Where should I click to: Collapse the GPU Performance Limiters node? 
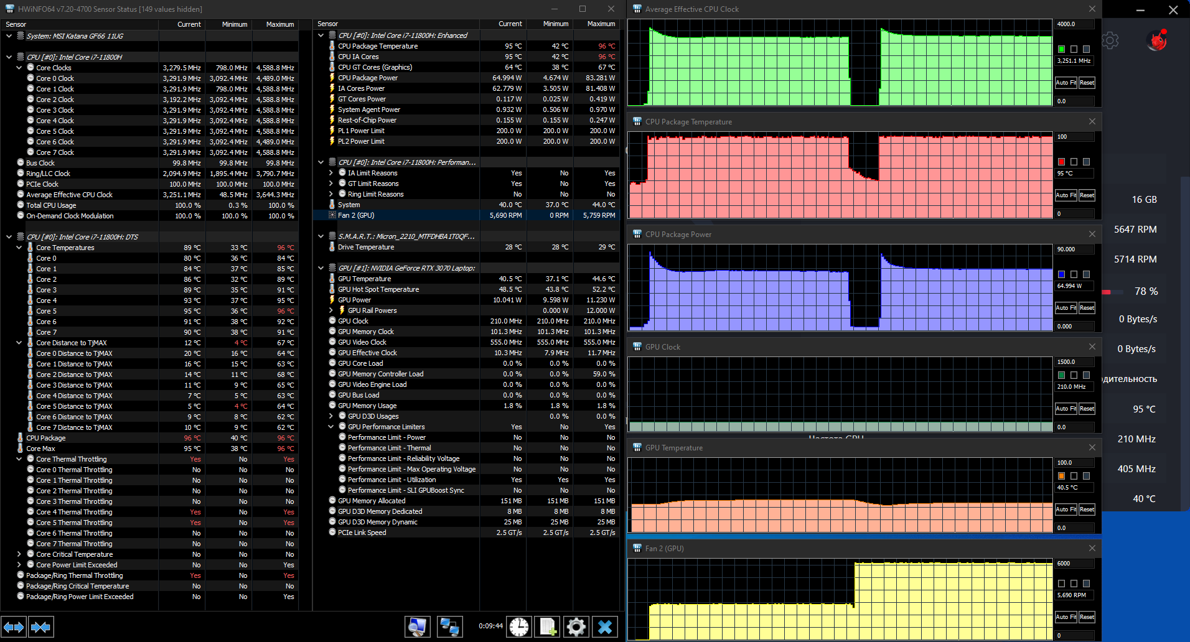[x=330, y=427]
